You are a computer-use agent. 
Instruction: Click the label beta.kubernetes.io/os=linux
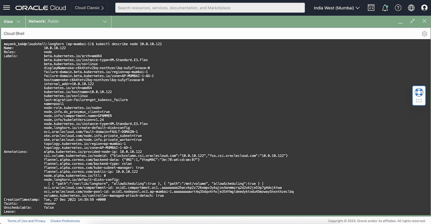coord(71,64)
